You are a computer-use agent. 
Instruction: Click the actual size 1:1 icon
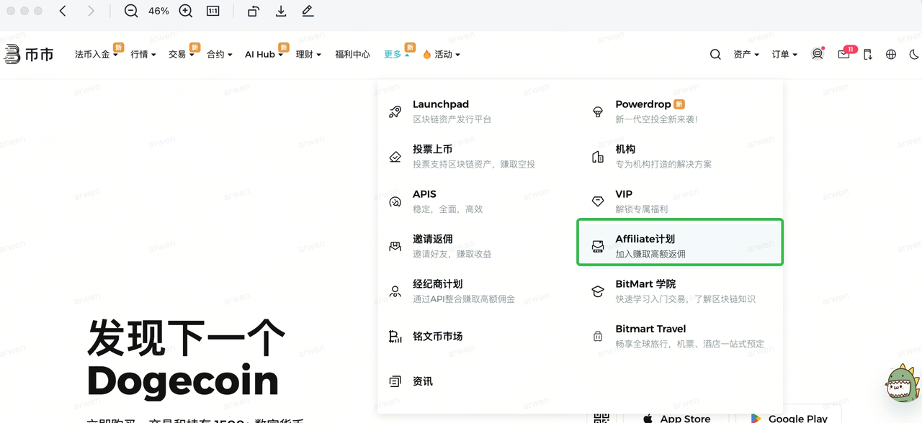click(x=213, y=12)
